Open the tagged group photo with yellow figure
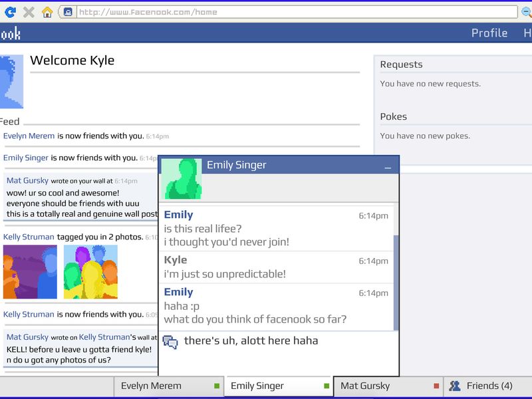The width and height of the screenshot is (532, 399). [x=90, y=272]
